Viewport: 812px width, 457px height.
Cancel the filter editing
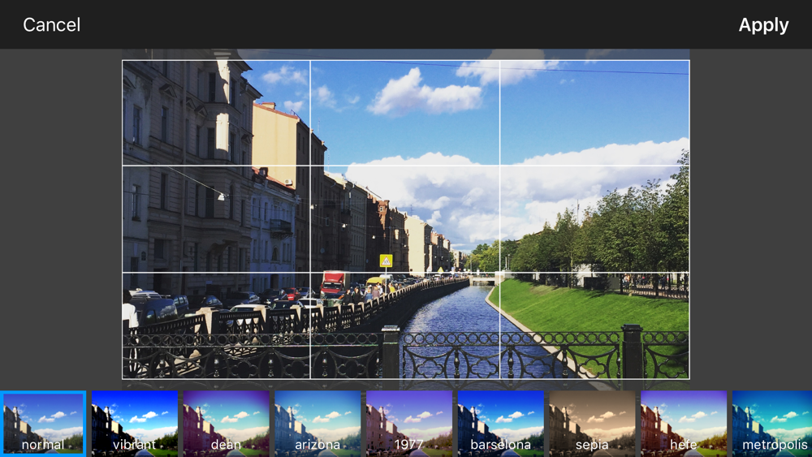pyautogui.click(x=51, y=24)
